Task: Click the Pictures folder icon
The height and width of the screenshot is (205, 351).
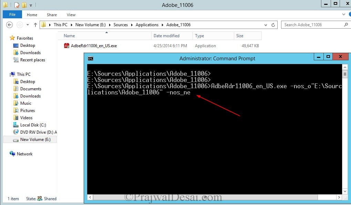Action: pos(16,110)
